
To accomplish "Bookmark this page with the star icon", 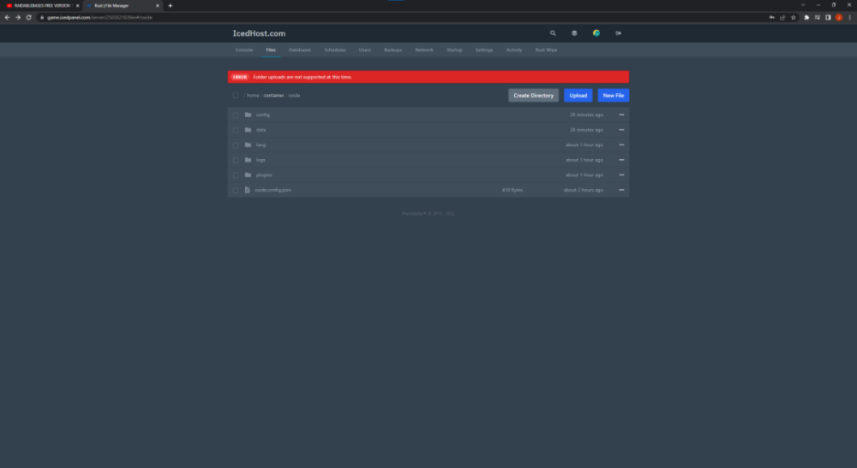I will (794, 17).
